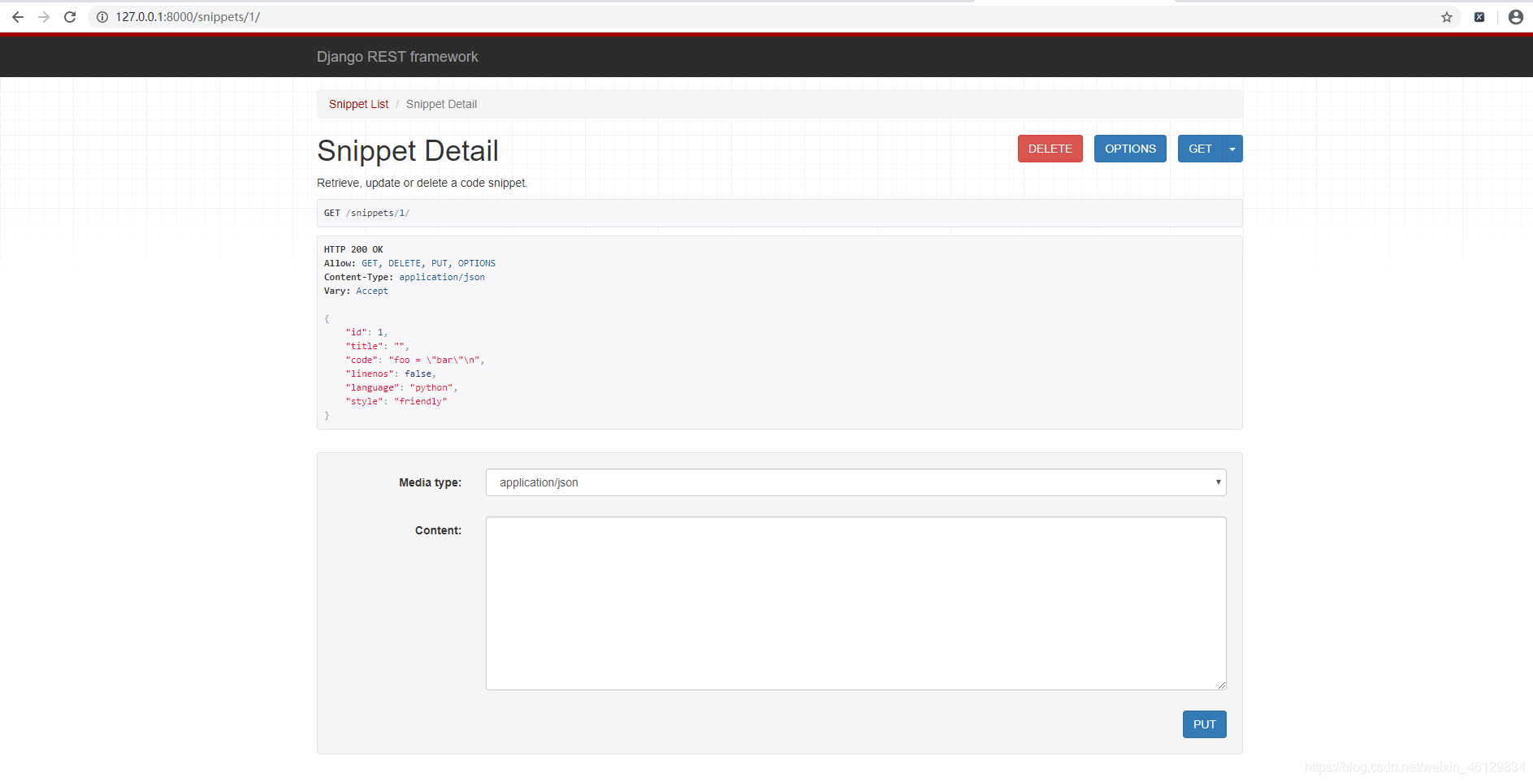
Task: Click the address bar URL 127.0.0.1:8000/snippets/1/
Action: coord(188,17)
